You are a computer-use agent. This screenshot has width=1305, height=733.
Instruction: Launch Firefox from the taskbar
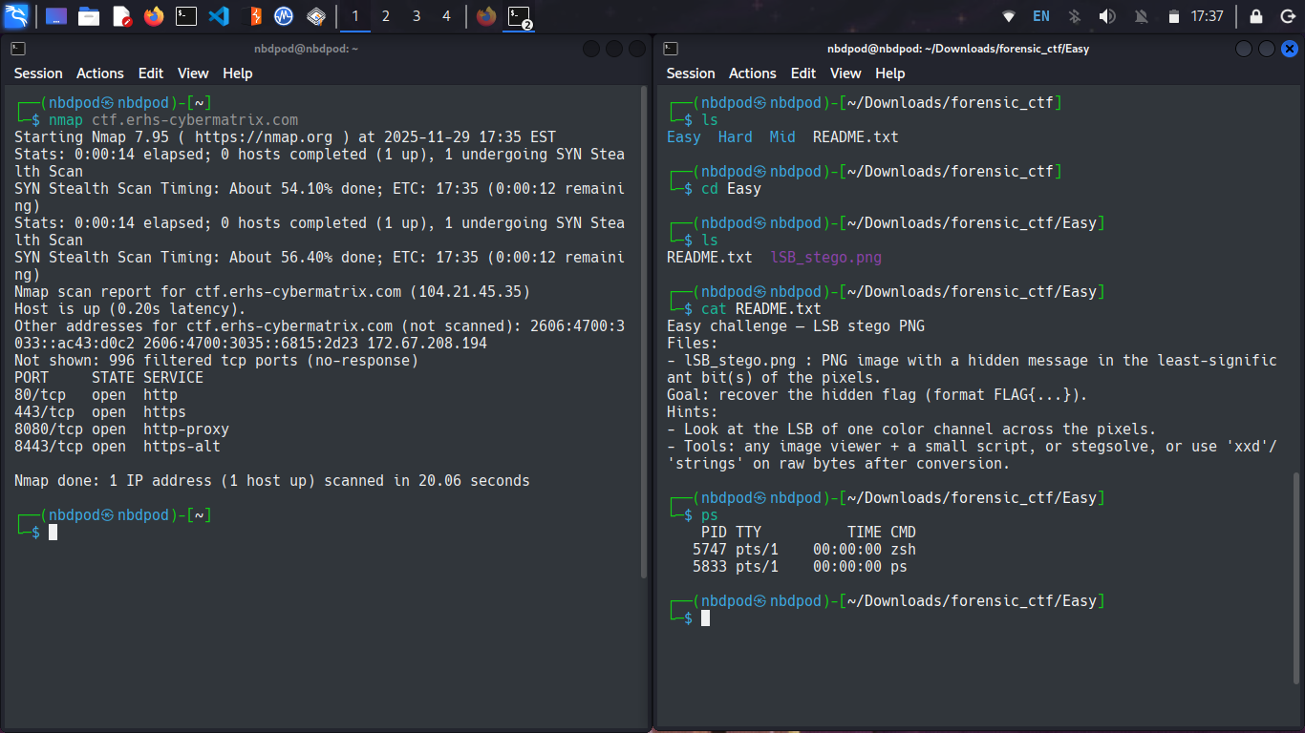(154, 16)
